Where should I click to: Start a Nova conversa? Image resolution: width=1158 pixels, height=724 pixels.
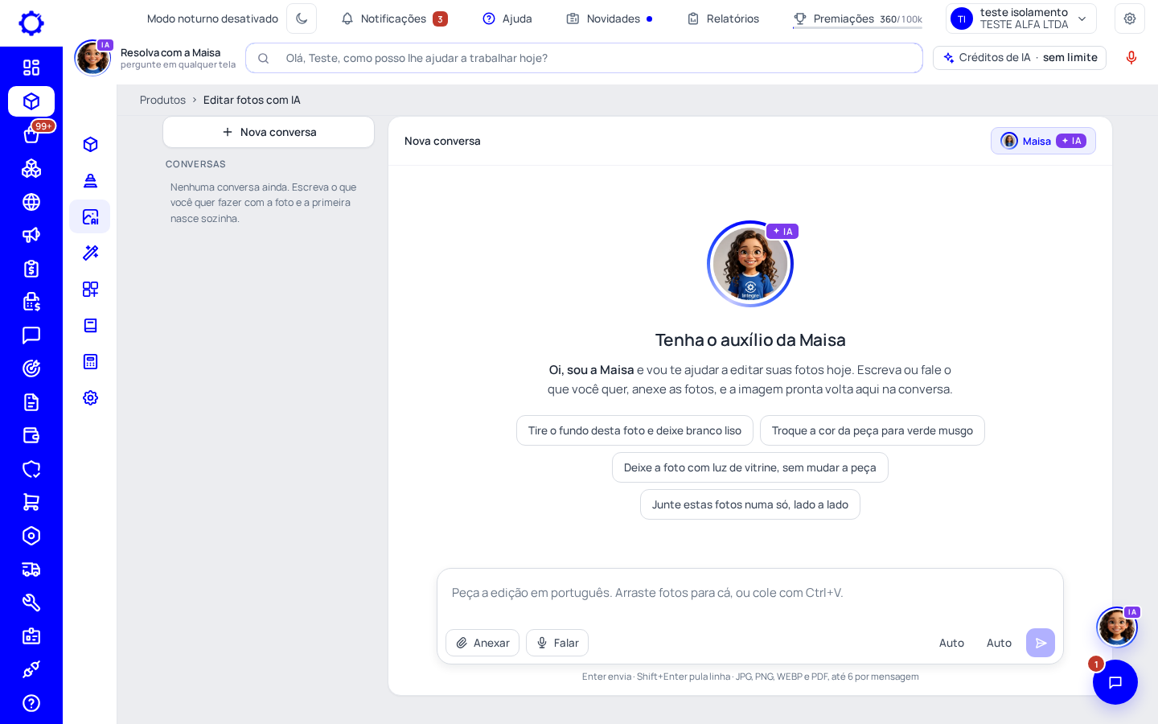tap(269, 132)
